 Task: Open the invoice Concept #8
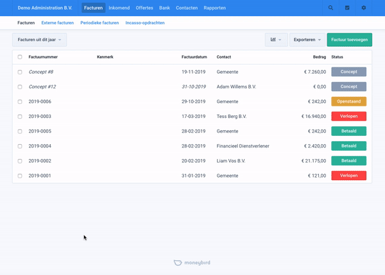pyautogui.click(x=41, y=72)
